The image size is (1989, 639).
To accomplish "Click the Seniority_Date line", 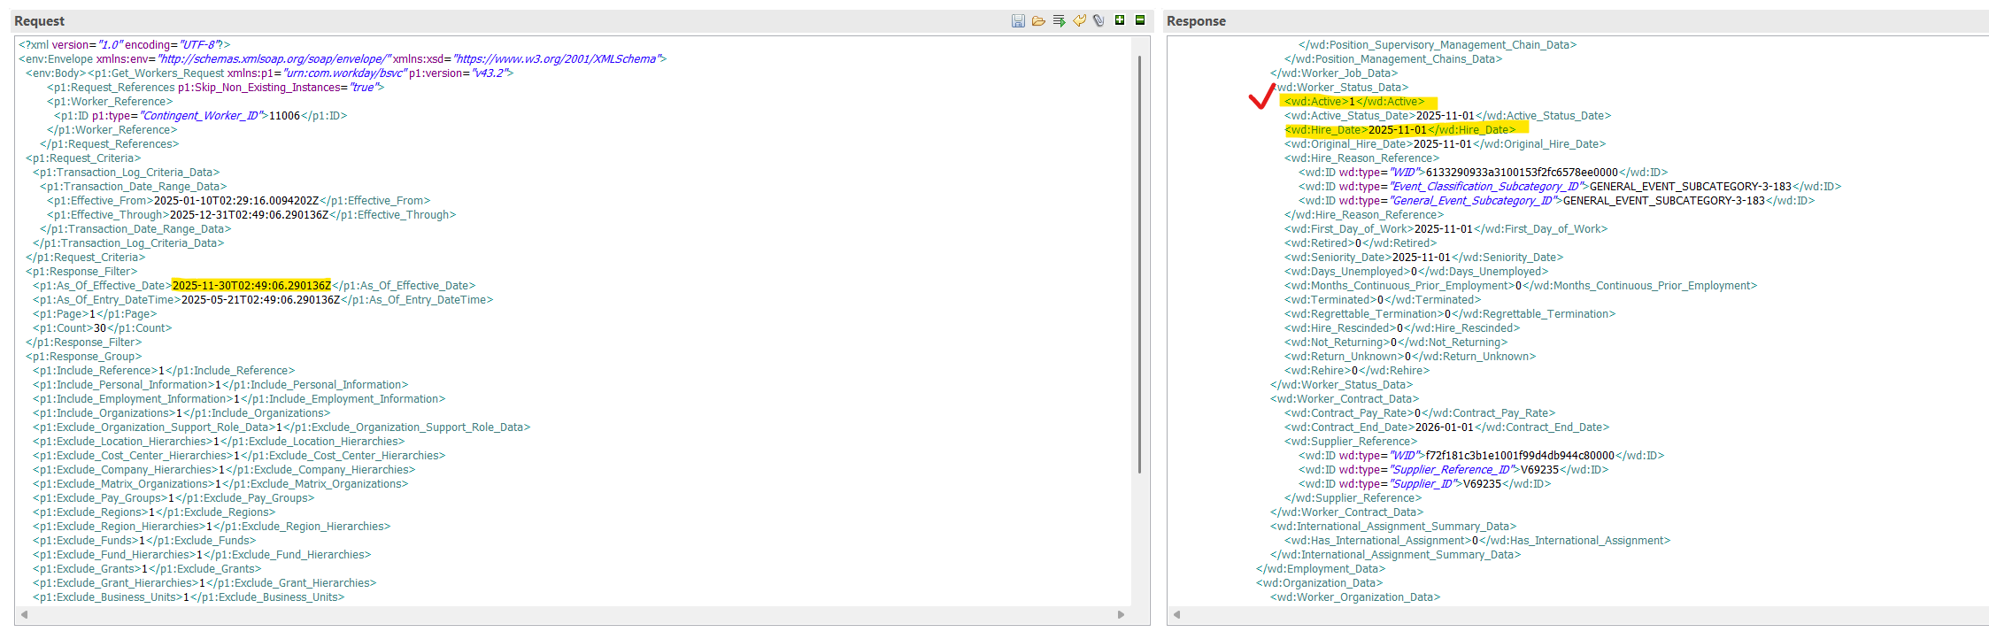I will (1423, 257).
